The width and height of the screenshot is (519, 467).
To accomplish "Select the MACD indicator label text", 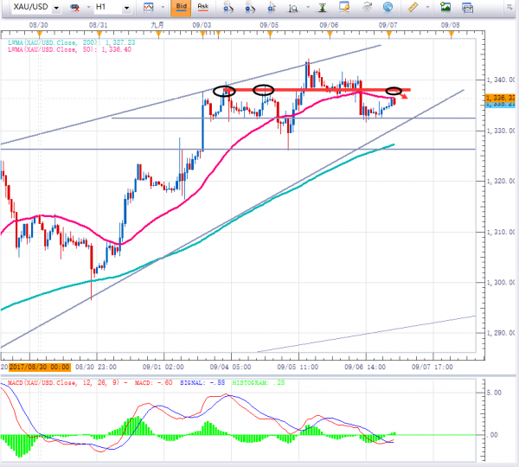I will point(90,383).
